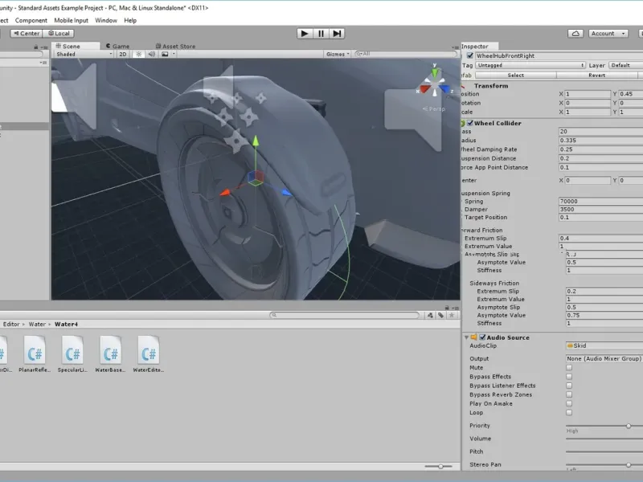Disable the Wheel Collider component checkbox
Viewport: 643px width, 482px height.
pos(469,123)
